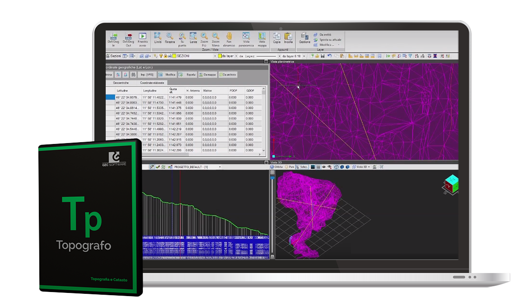Open the Vista panoramica view
This screenshot has width=524, height=306.
click(246, 39)
